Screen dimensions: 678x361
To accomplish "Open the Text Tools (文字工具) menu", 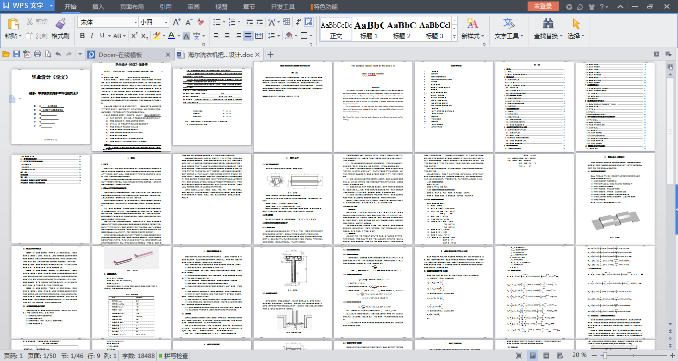I will (x=509, y=28).
